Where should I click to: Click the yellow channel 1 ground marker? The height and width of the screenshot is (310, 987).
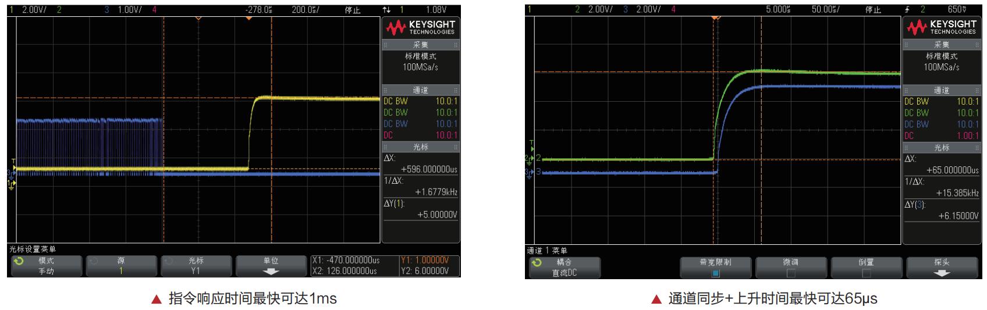click(x=10, y=184)
